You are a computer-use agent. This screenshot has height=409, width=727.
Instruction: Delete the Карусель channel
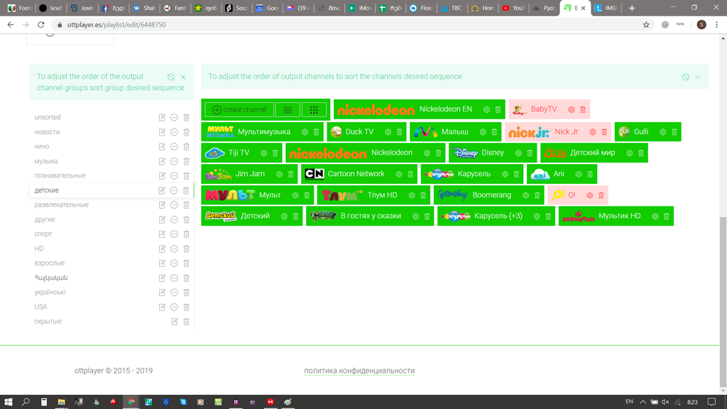[516, 175]
